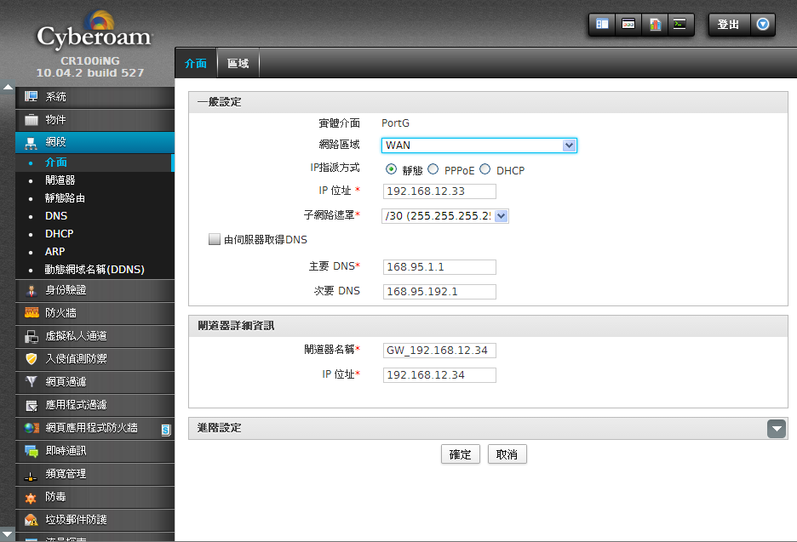Click the 頻寬管理 icon
This screenshot has width=797, height=542.
(31, 476)
